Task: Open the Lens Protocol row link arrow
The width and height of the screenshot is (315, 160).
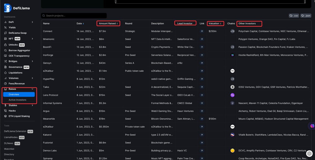Action: click(202, 95)
